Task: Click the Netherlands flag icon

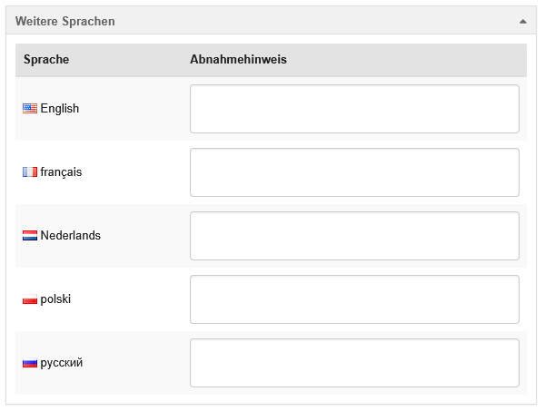Action: (30, 236)
